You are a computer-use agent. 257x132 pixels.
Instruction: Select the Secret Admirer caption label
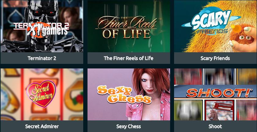42,126
